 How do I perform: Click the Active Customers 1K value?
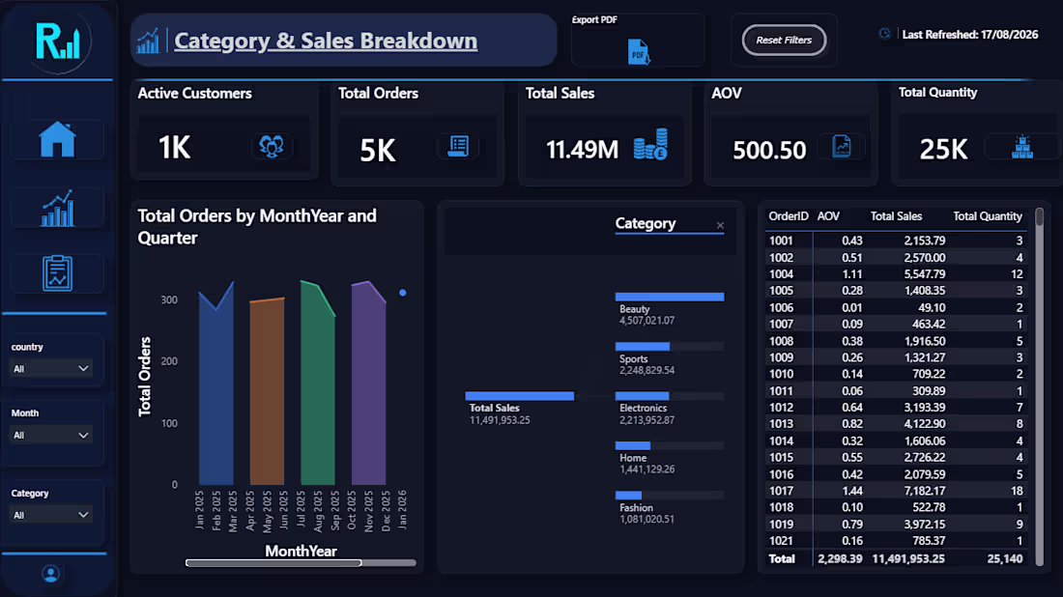tap(174, 147)
